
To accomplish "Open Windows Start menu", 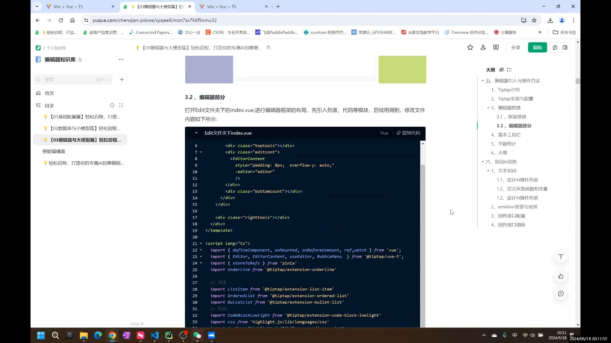I will pos(41,336).
